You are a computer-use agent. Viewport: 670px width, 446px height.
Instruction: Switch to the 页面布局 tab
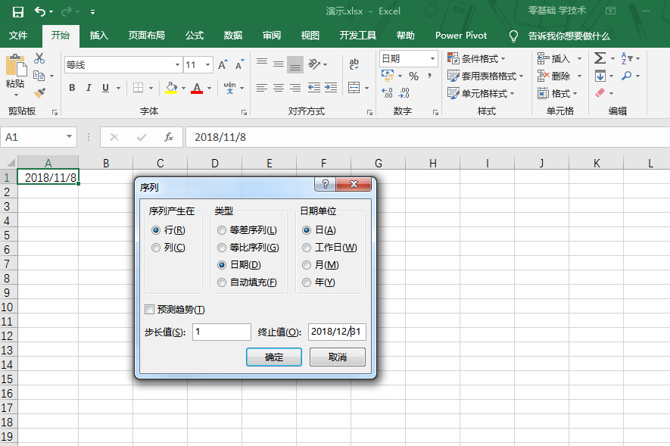pos(147,36)
